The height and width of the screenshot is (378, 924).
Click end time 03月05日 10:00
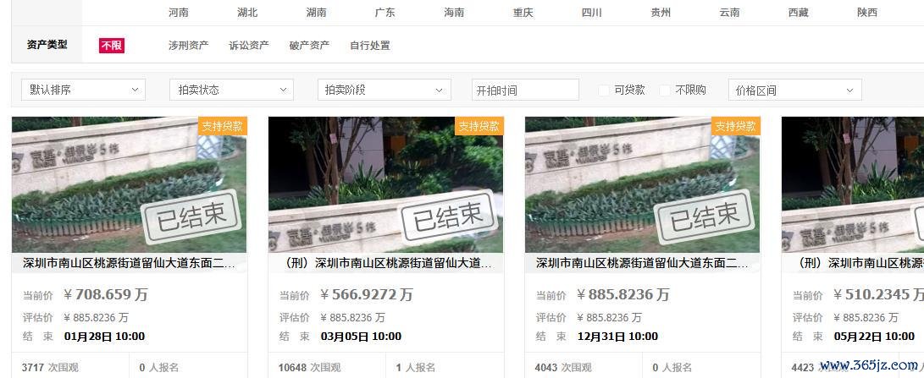pos(361,337)
